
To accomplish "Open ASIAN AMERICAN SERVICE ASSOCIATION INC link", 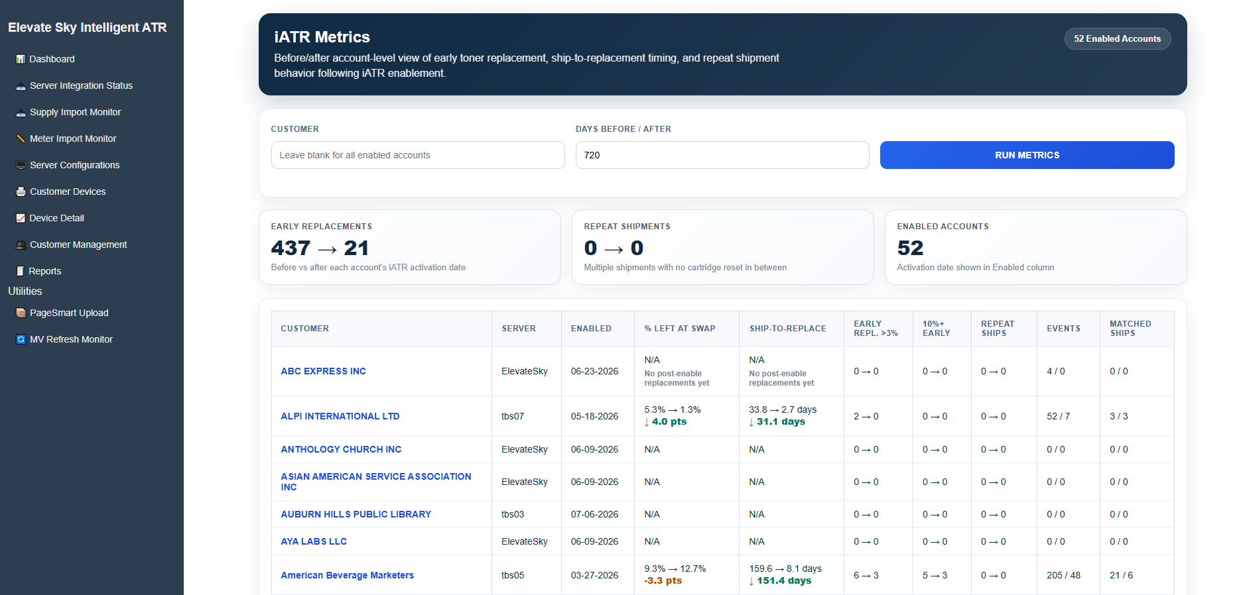I will (375, 482).
